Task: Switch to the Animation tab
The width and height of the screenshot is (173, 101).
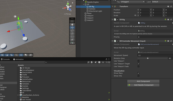Action: click(18, 59)
